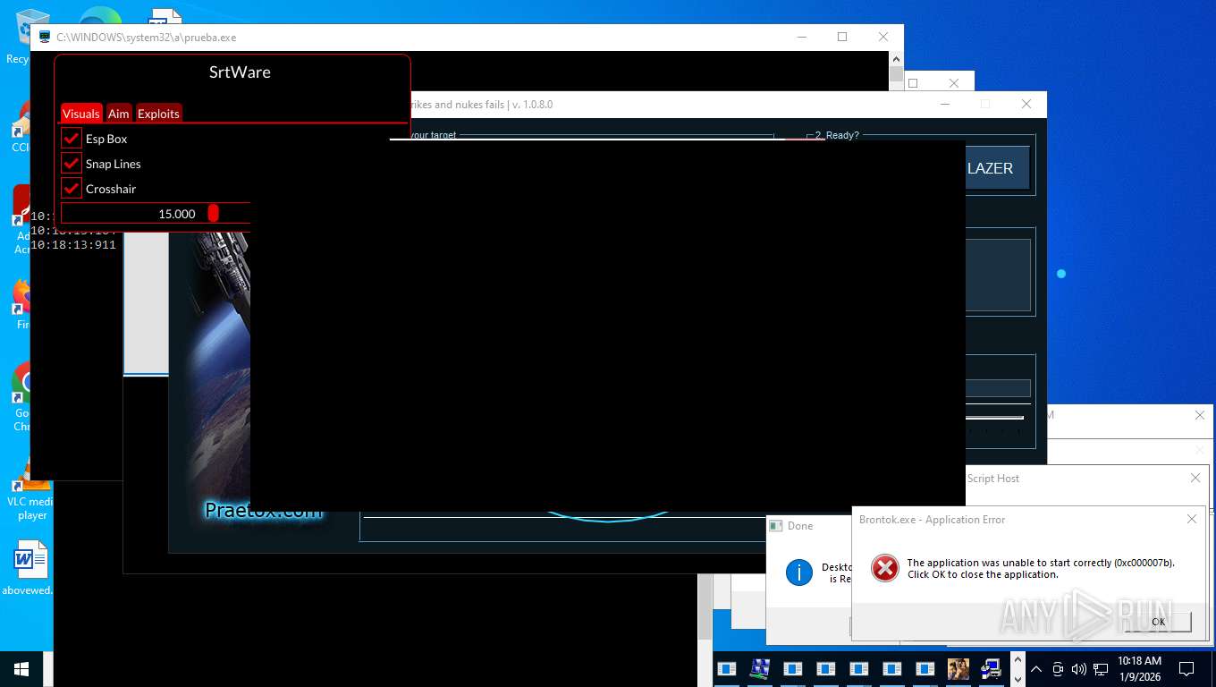
Task: Open the Exploits tab in SrtWare
Action: (x=158, y=114)
